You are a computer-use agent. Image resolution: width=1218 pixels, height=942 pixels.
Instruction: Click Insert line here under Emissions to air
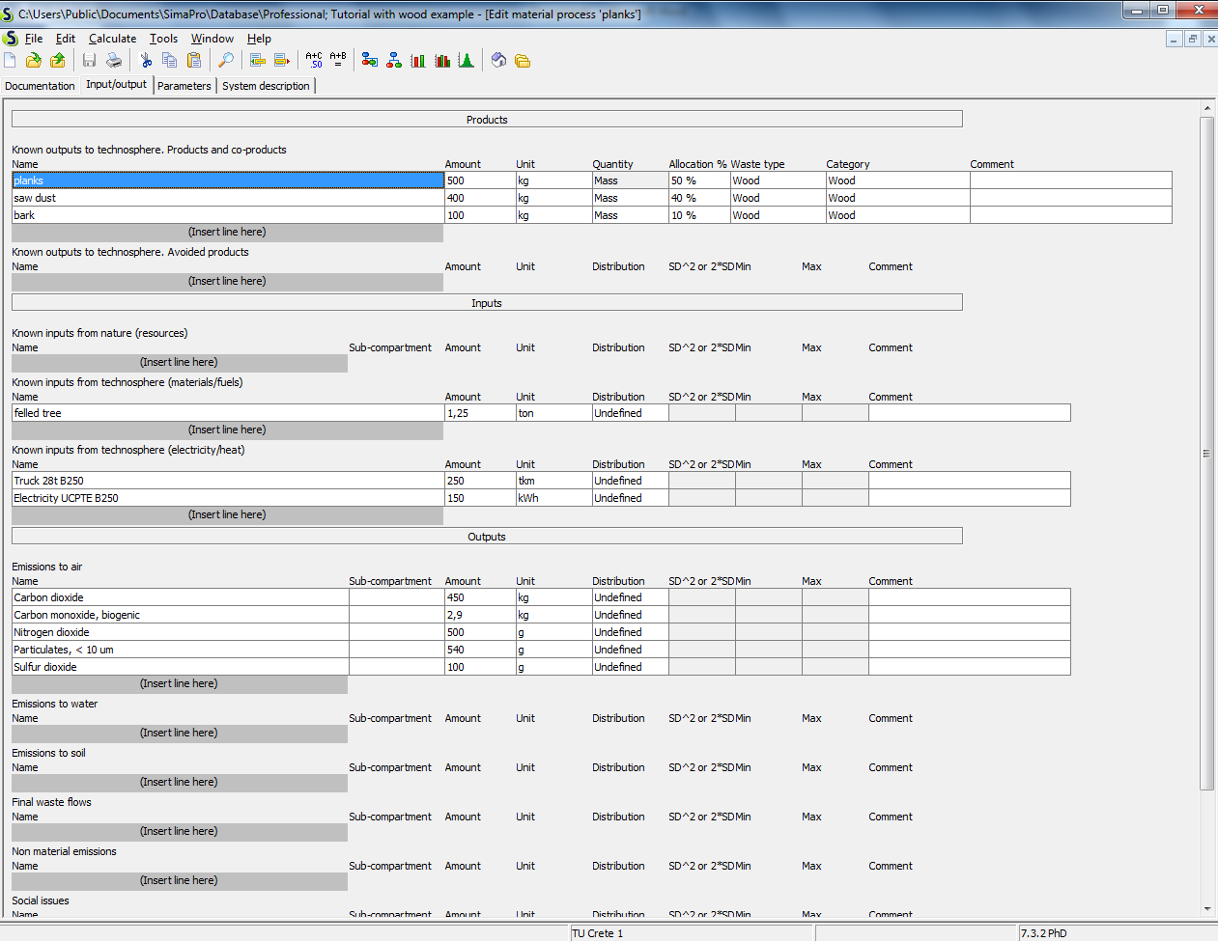179,684
